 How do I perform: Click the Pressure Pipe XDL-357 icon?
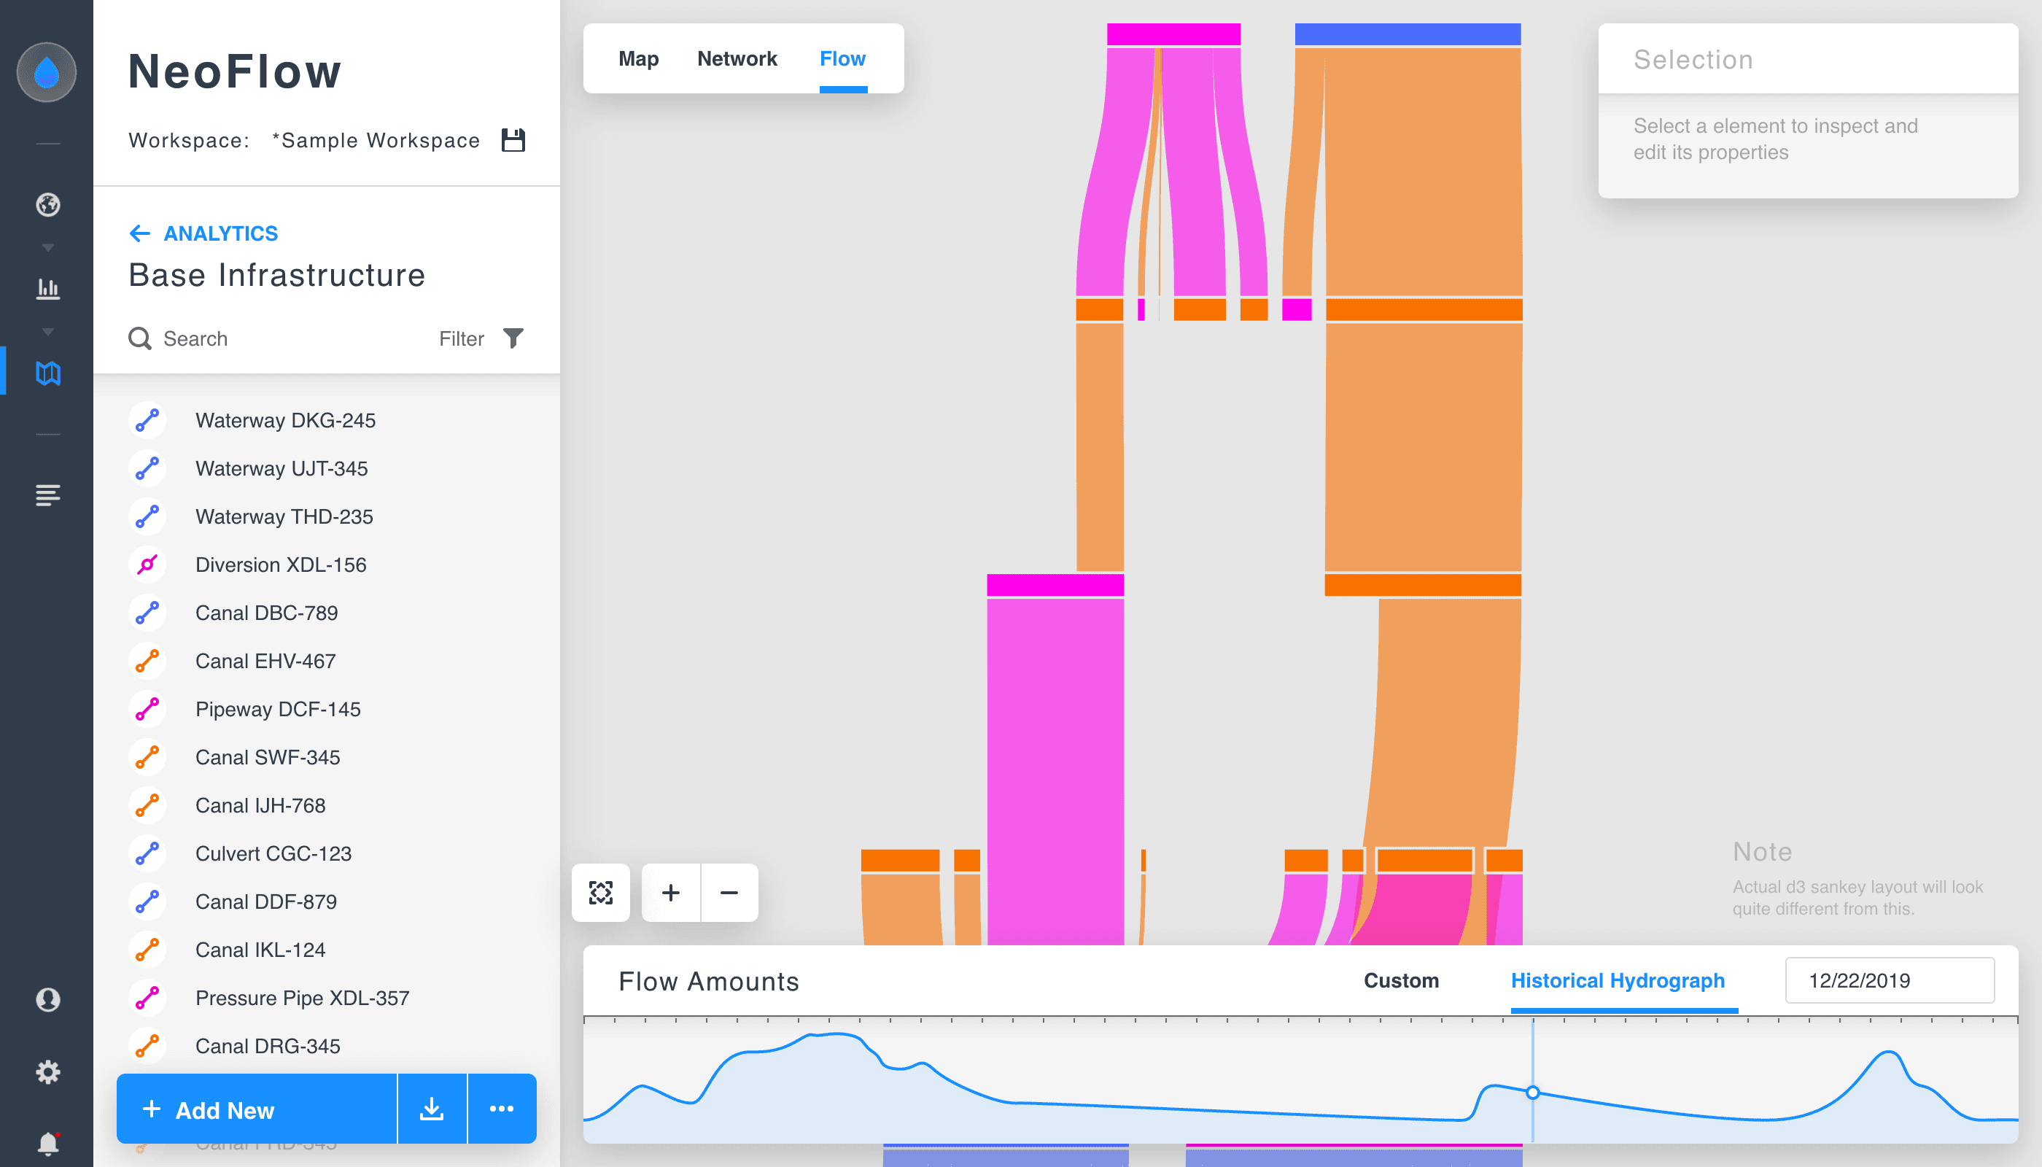pyautogui.click(x=147, y=998)
